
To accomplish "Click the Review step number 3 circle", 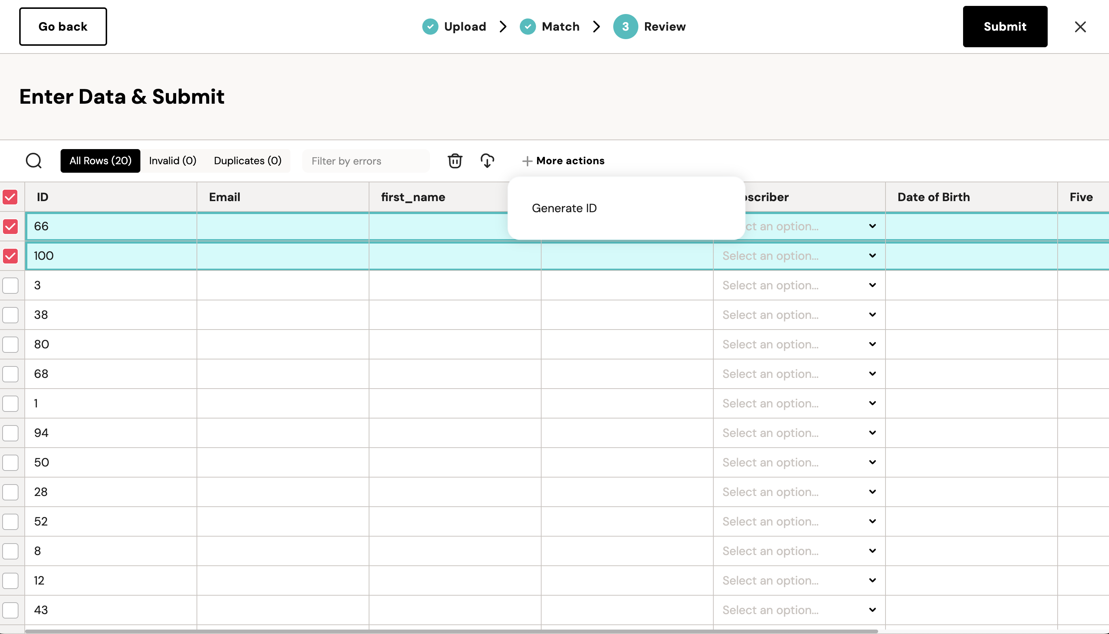I will 625,27.
